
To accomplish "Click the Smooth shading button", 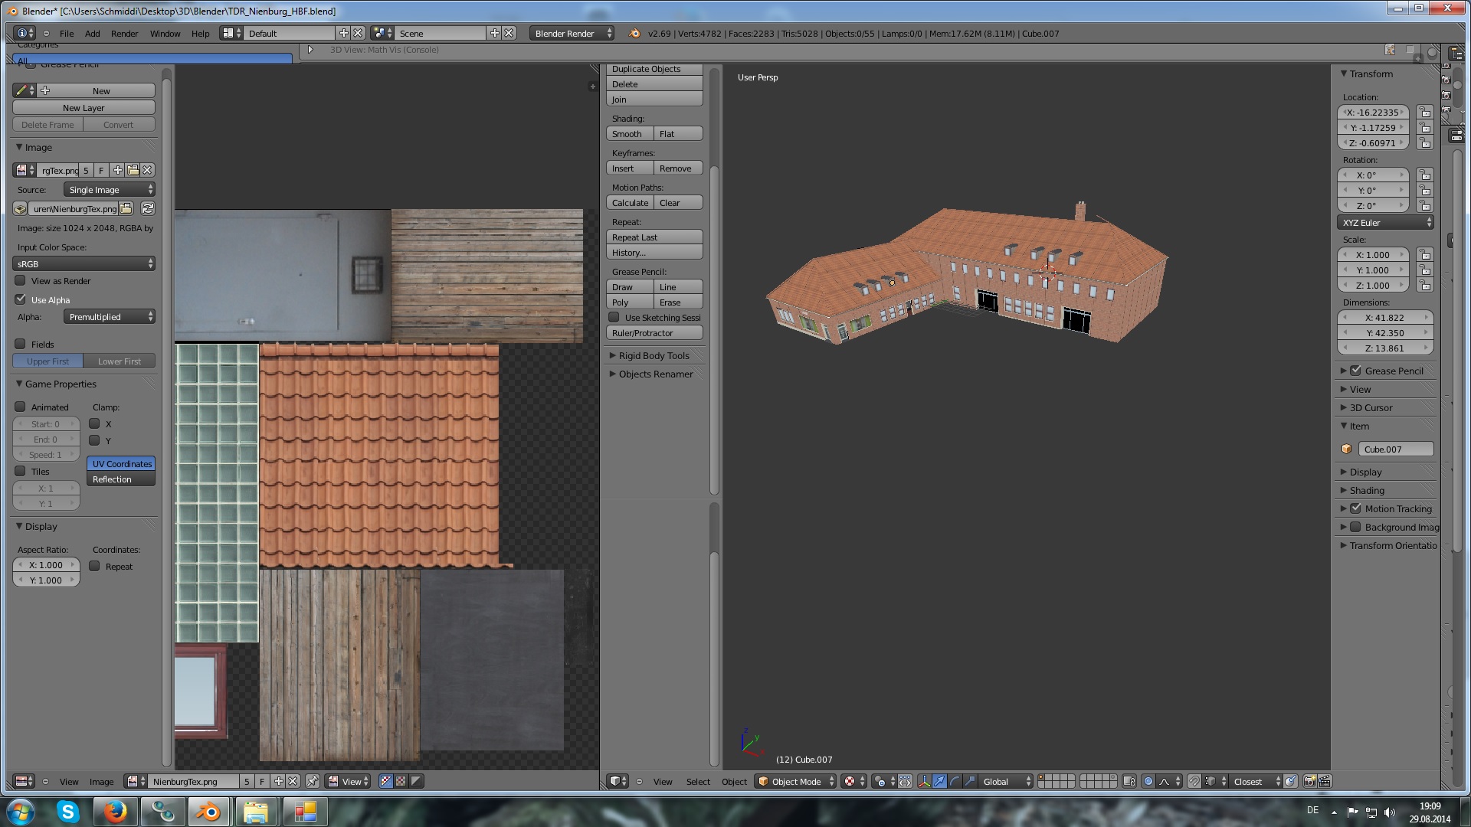I will coord(628,134).
